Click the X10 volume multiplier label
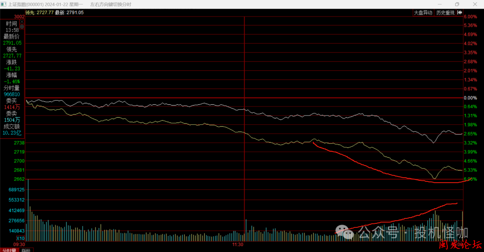This screenshot has height=252, width=484. click(x=20, y=238)
